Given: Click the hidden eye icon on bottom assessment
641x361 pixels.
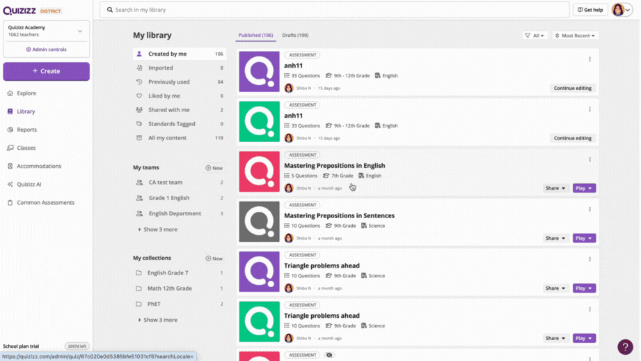Looking at the screenshot, I should point(329,355).
